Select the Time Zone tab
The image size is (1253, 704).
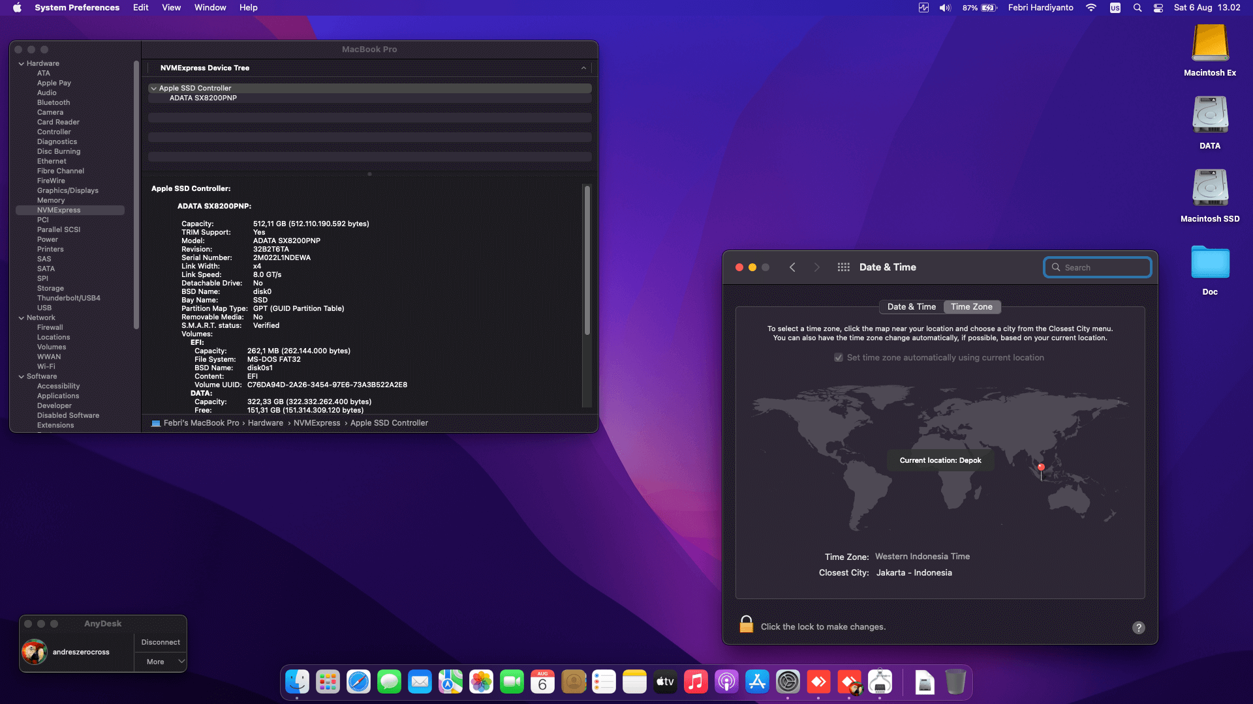tap(972, 307)
